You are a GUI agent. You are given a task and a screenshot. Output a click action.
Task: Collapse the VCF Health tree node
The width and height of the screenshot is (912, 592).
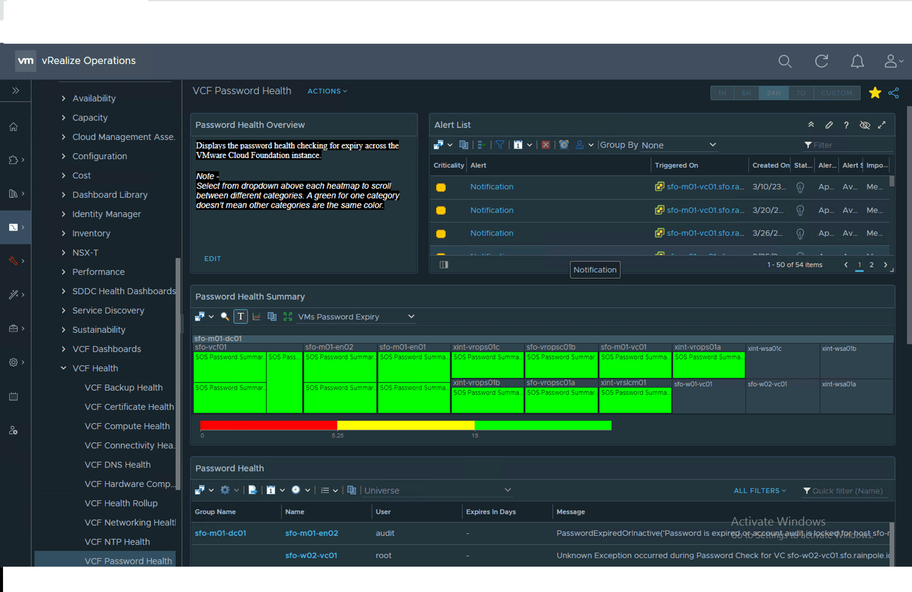[x=63, y=368]
